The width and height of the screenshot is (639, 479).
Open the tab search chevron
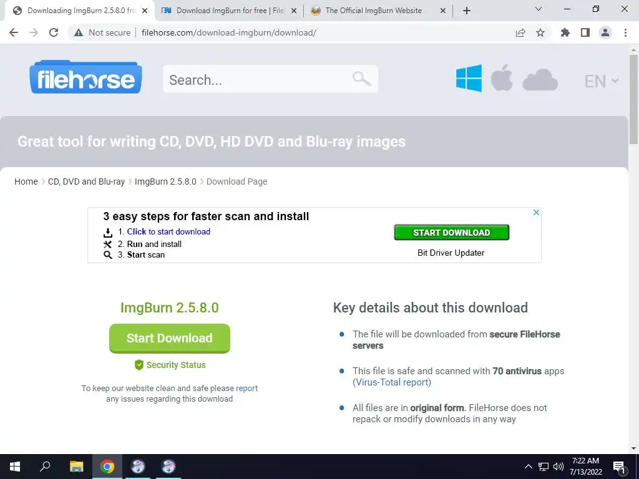(539, 9)
